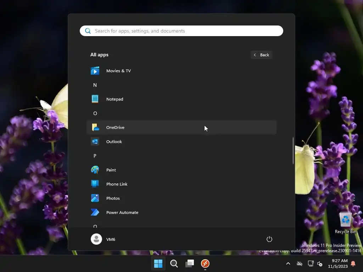Open notifications bell icon
The width and height of the screenshot is (363, 272).
(353, 263)
